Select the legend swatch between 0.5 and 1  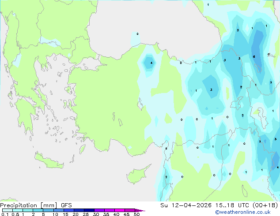coord(18,210)
